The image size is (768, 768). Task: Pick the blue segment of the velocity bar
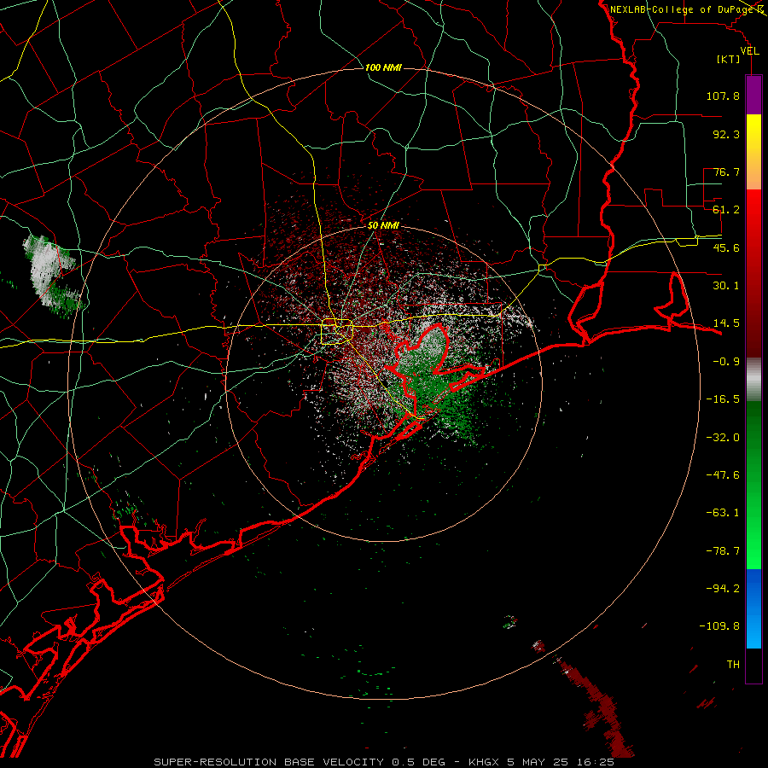753,608
